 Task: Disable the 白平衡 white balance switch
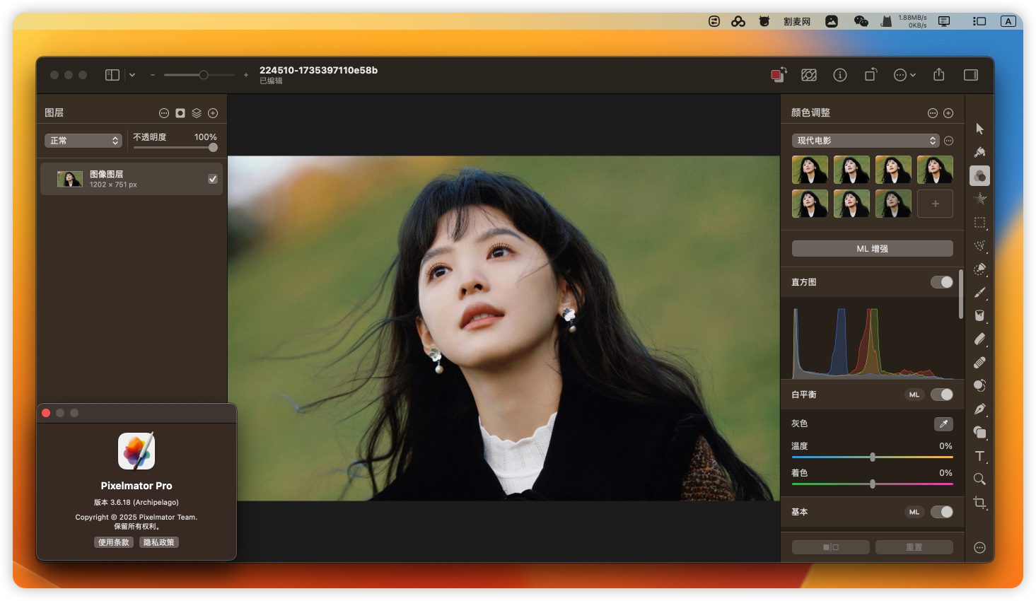pos(941,395)
